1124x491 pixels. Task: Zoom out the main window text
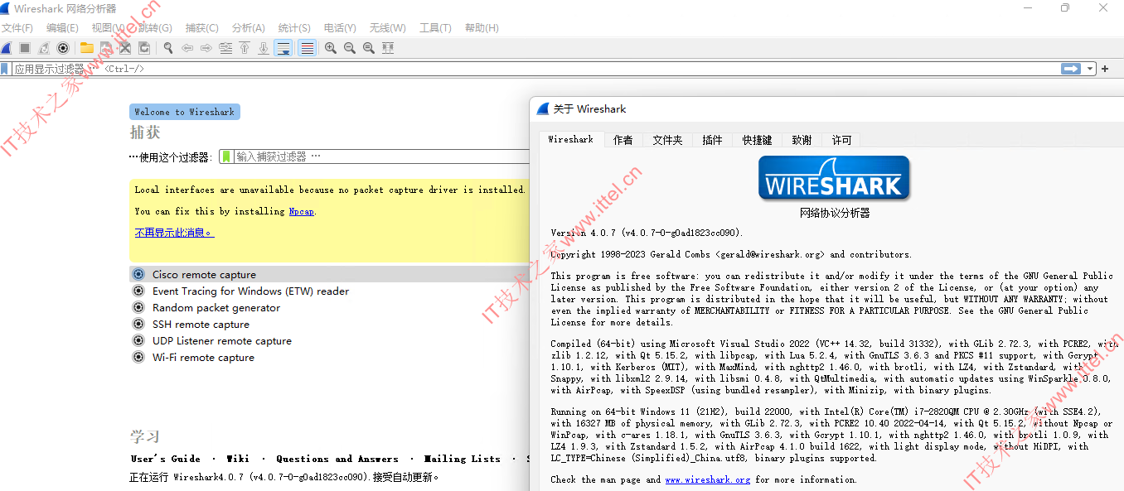click(350, 48)
